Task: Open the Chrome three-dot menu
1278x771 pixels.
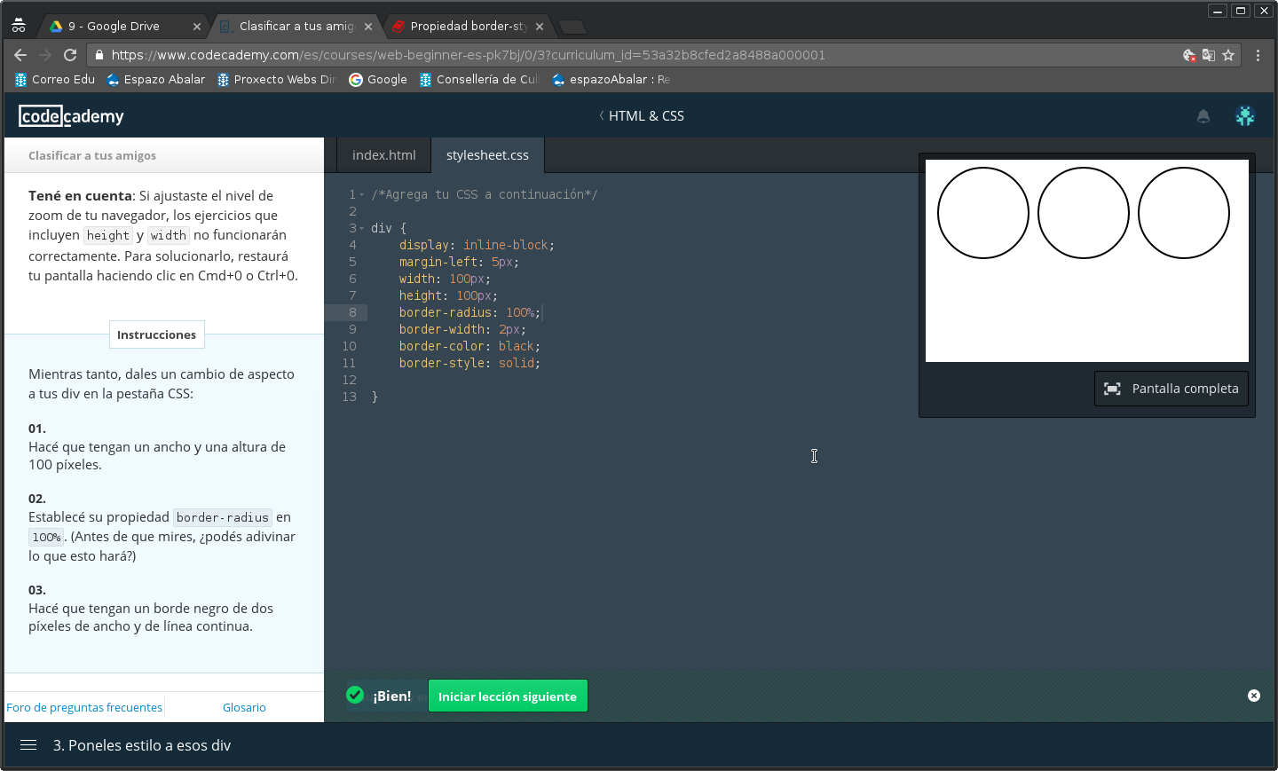Action: (x=1258, y=55)
